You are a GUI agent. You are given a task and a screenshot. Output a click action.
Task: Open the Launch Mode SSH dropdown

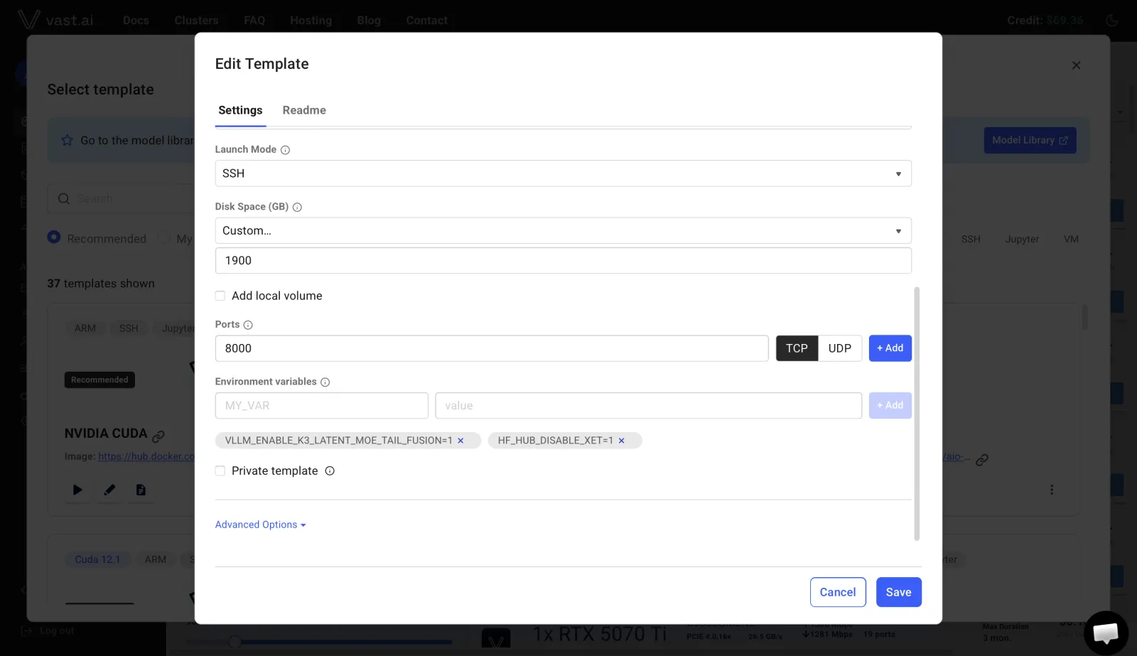click(563, 173)
